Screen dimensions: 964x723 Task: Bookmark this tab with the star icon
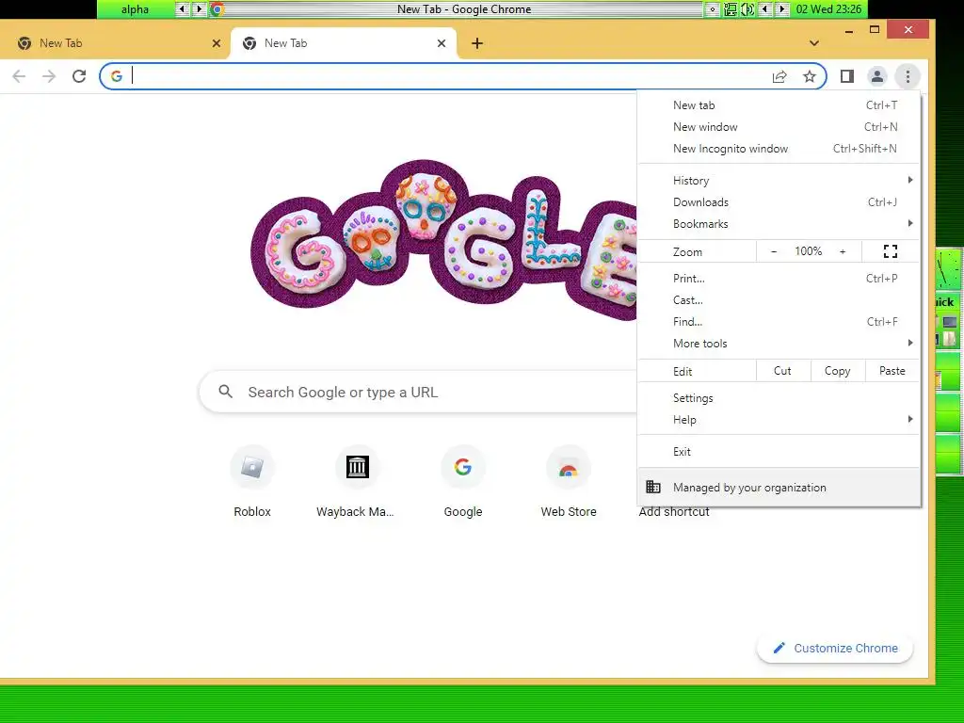click(809, 76)
